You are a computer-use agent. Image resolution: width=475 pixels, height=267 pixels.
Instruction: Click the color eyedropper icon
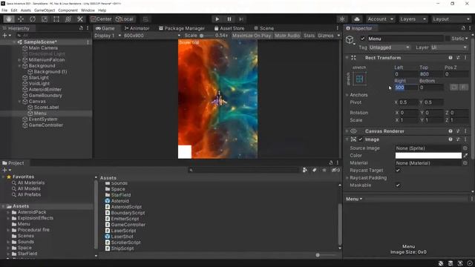[465, 155]
